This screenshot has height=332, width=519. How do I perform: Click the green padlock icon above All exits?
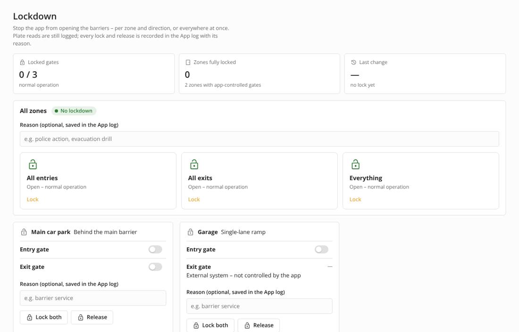194,164
